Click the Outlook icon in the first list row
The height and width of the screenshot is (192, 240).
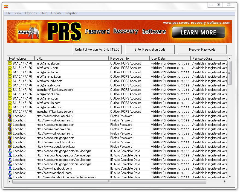pos(10,63)
